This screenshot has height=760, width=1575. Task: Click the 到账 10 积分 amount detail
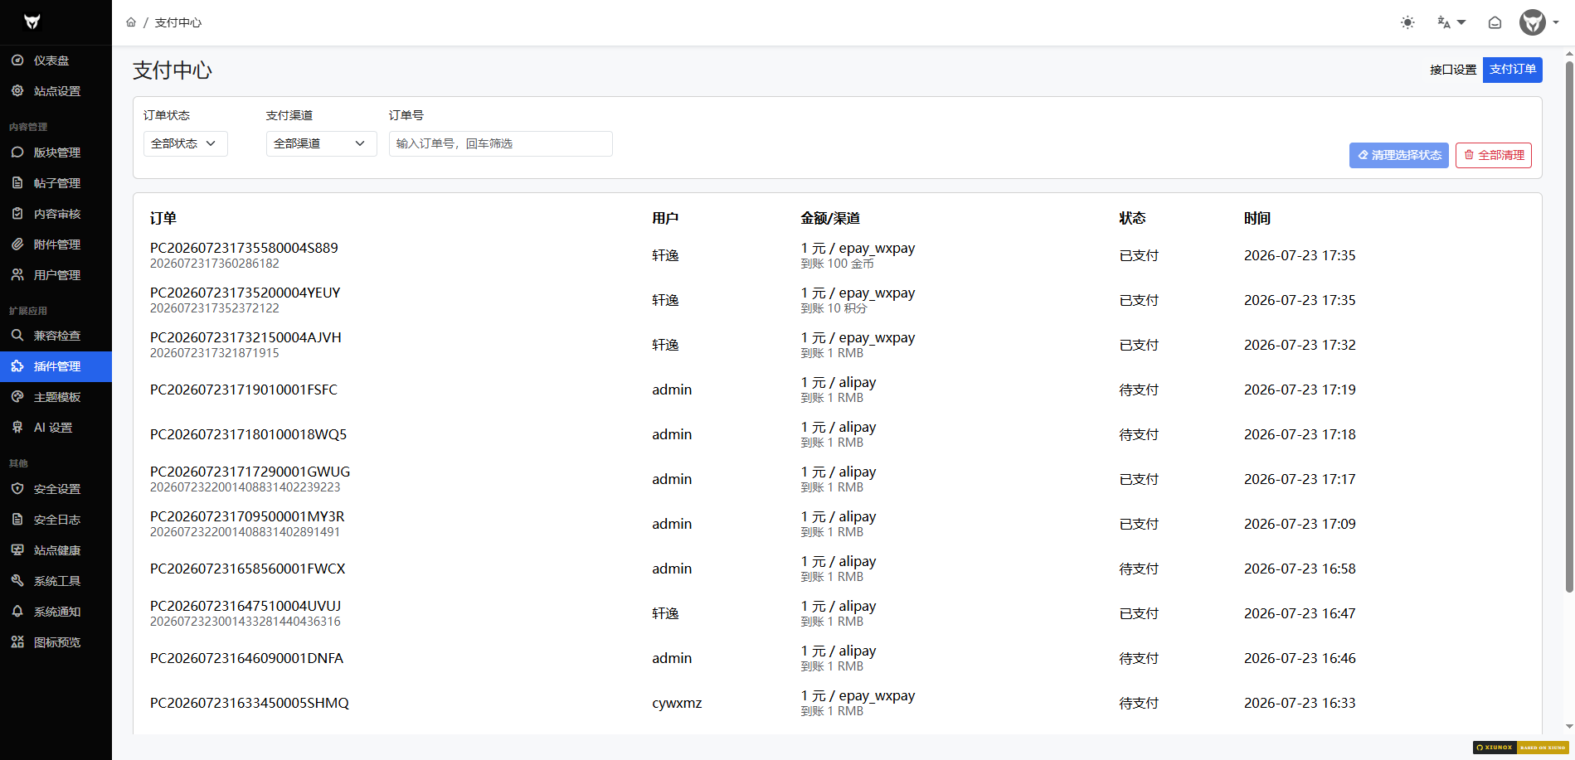(834, 308)
